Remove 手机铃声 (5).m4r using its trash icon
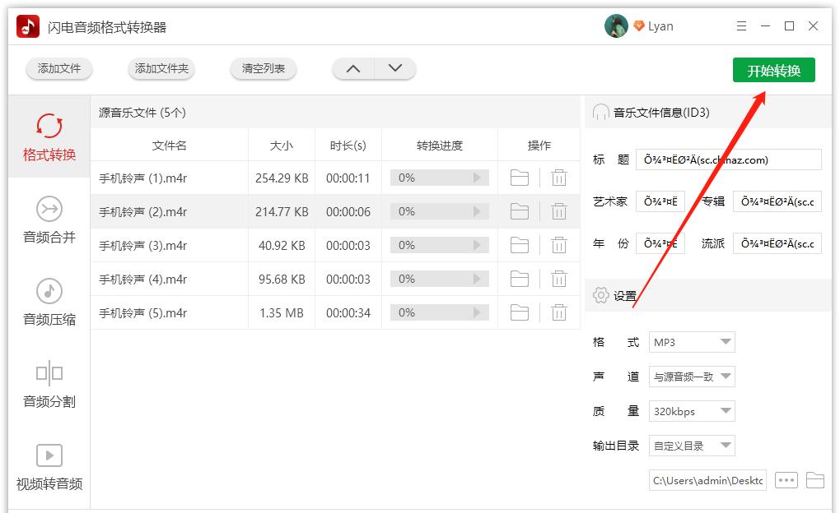This screenshot has height=513, width=840. click(559, 312)
